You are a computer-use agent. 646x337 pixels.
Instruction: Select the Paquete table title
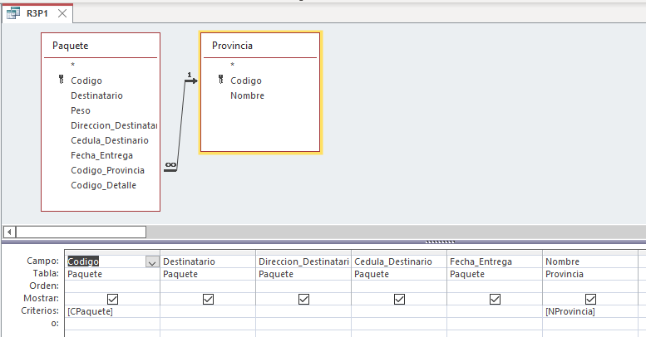[x=71, y=46]
